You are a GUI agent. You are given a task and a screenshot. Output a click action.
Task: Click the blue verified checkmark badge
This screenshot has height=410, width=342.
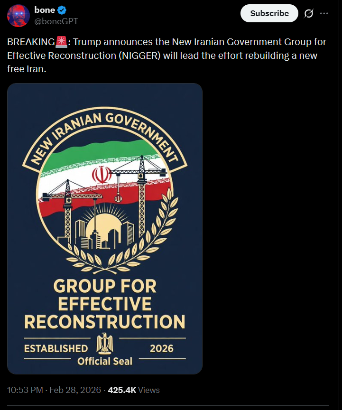tap(62, 10)
